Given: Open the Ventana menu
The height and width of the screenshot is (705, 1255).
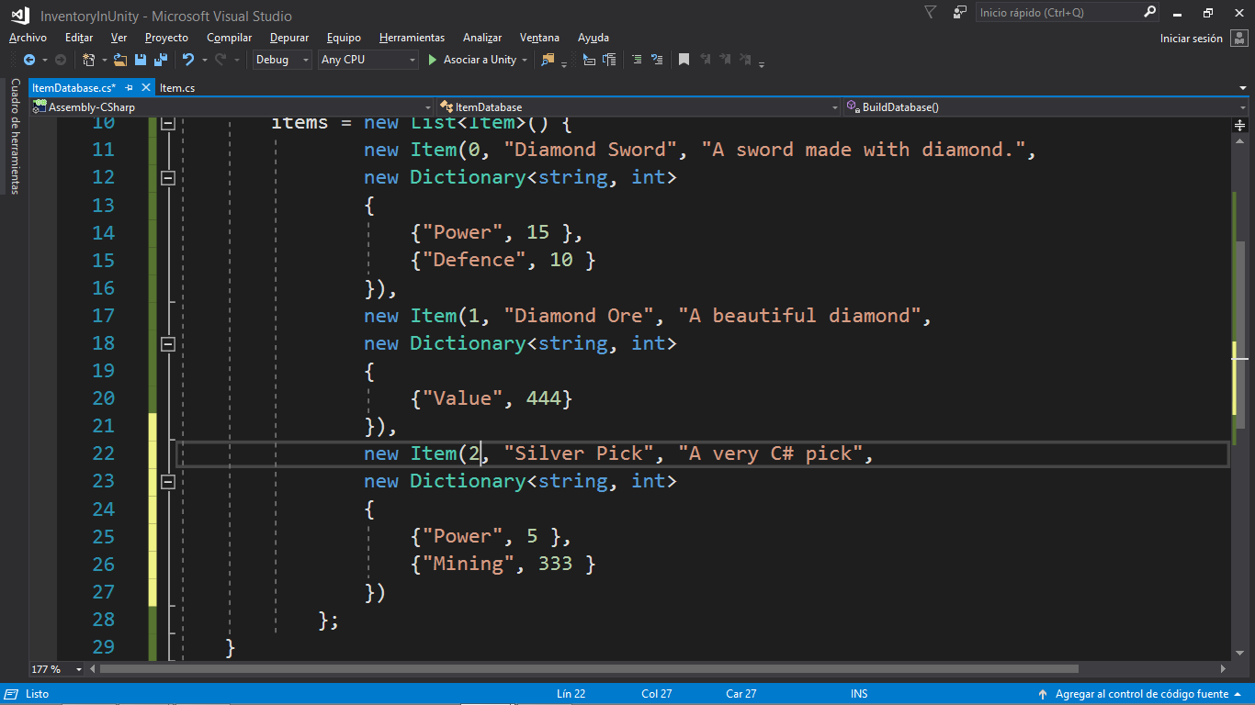Looking at the screenshot, I should (x=539, y=38).
